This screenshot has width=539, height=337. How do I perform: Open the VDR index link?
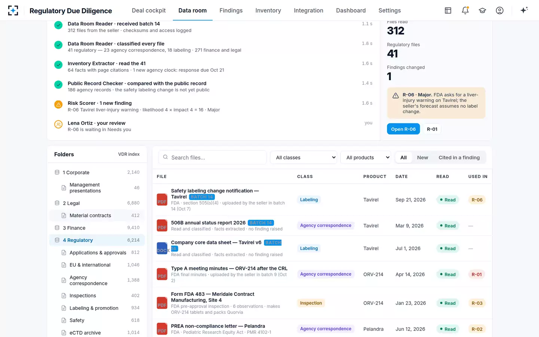pos(129,154)
